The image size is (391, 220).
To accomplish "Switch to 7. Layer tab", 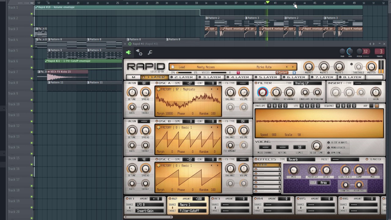I will coord(324,77).
